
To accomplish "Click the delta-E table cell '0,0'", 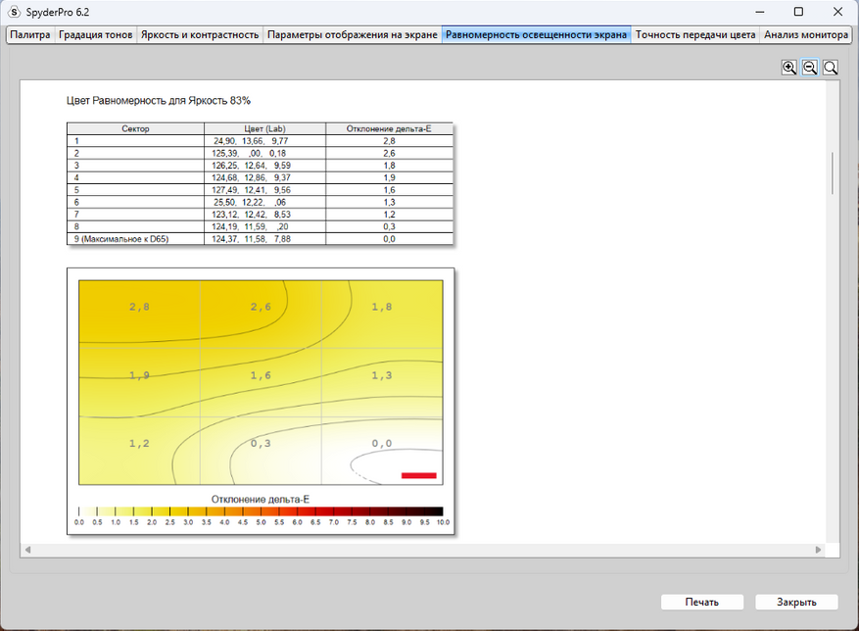I will (389, 239).
